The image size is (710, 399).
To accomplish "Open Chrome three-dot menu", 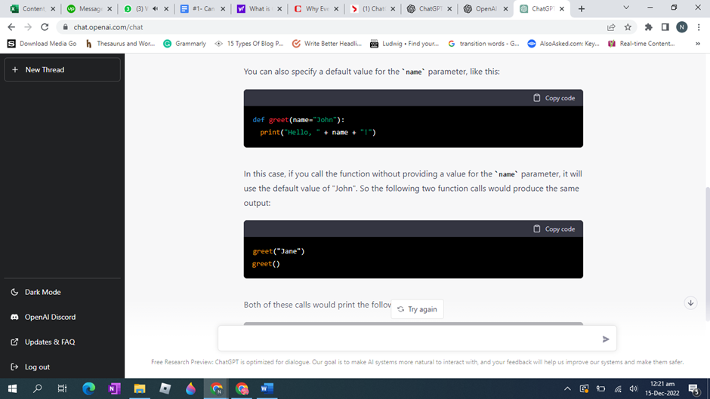I will point(699,27).
